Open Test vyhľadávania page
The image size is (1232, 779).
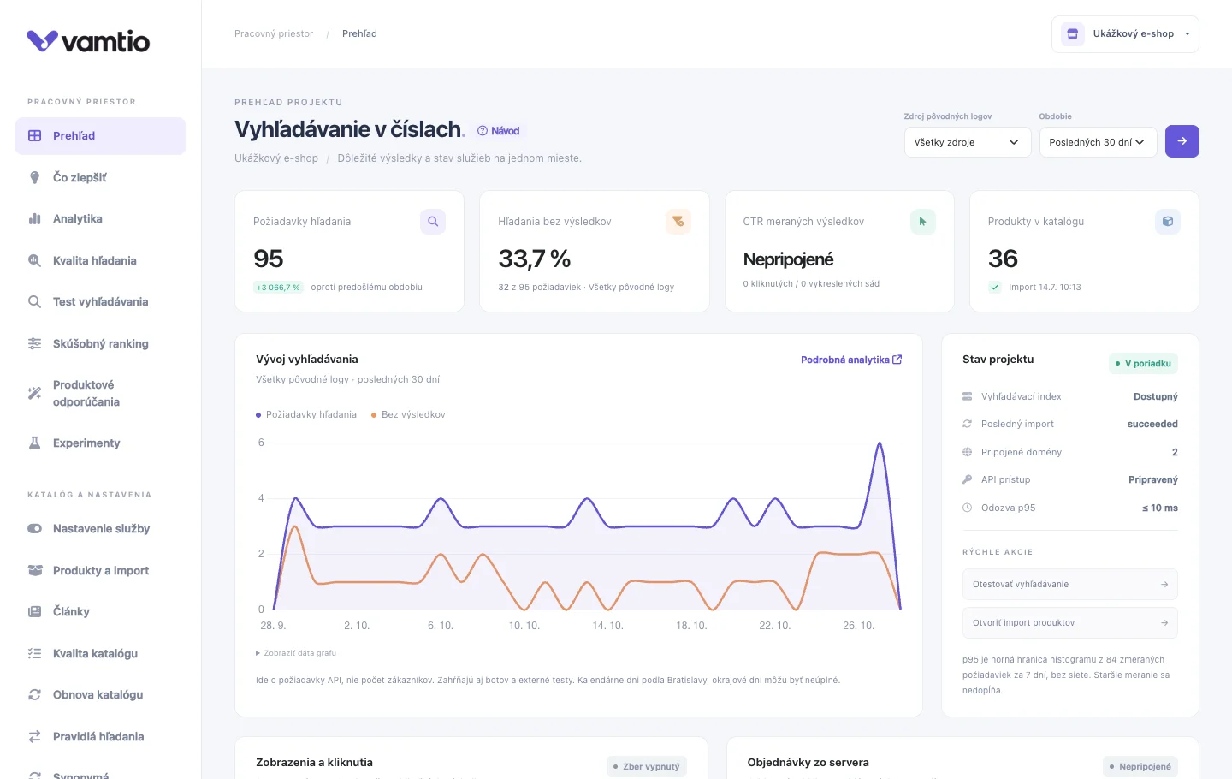tap(100, 302)
